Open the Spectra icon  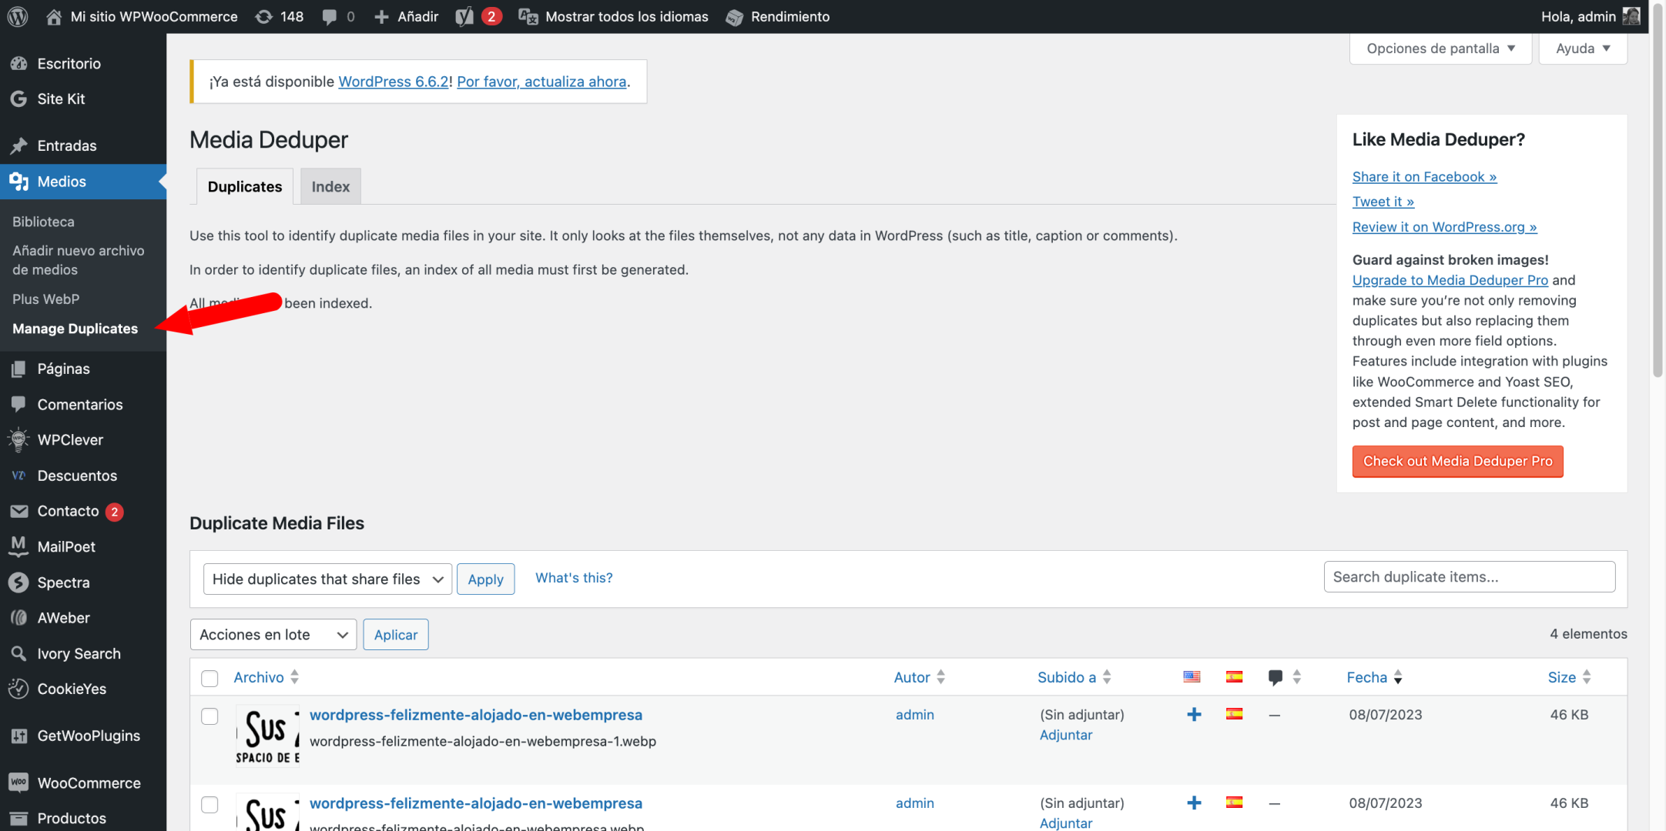click(x=18, y=583)
